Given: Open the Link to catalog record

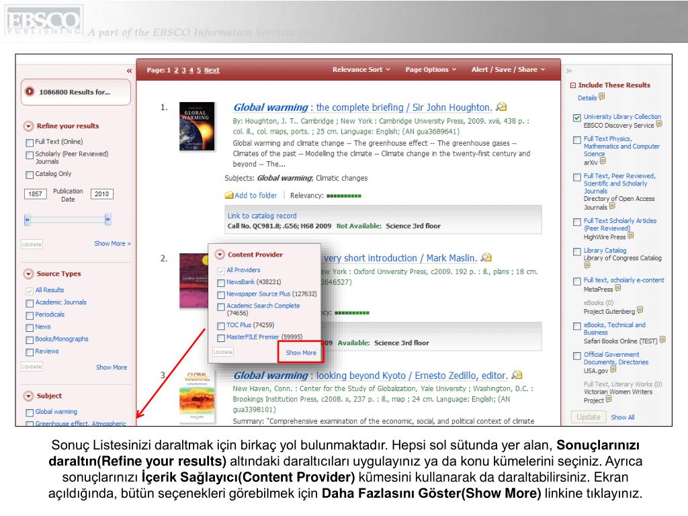Looking at the screenshot, I should [262, 216].
